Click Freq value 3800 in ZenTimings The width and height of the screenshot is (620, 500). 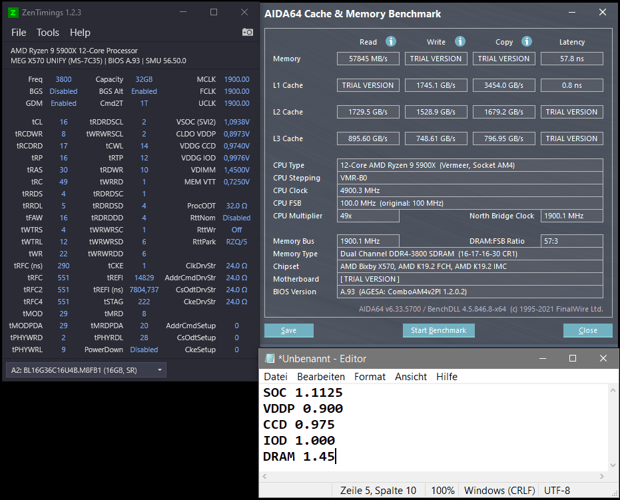pyautogui.click(x=63, y=79)
